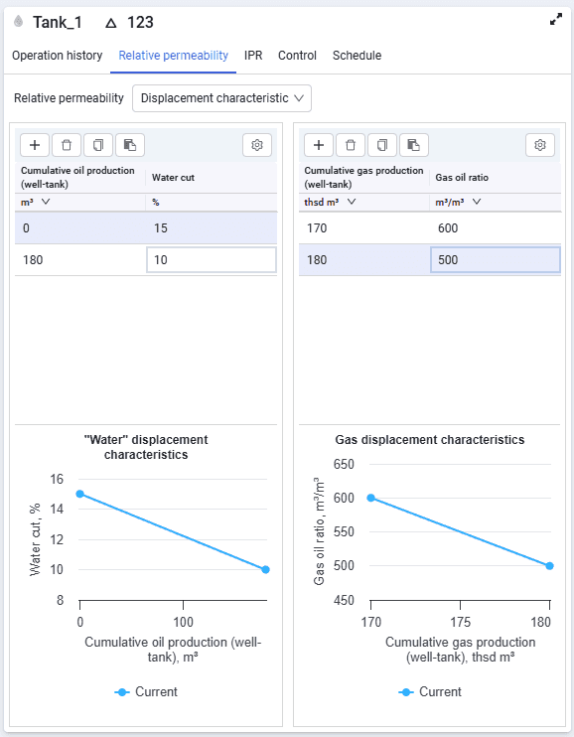The height and width of the screenshot is (737, 574).
Task: Open the Displacement characteristic dropdown
Action: point(221,98)
